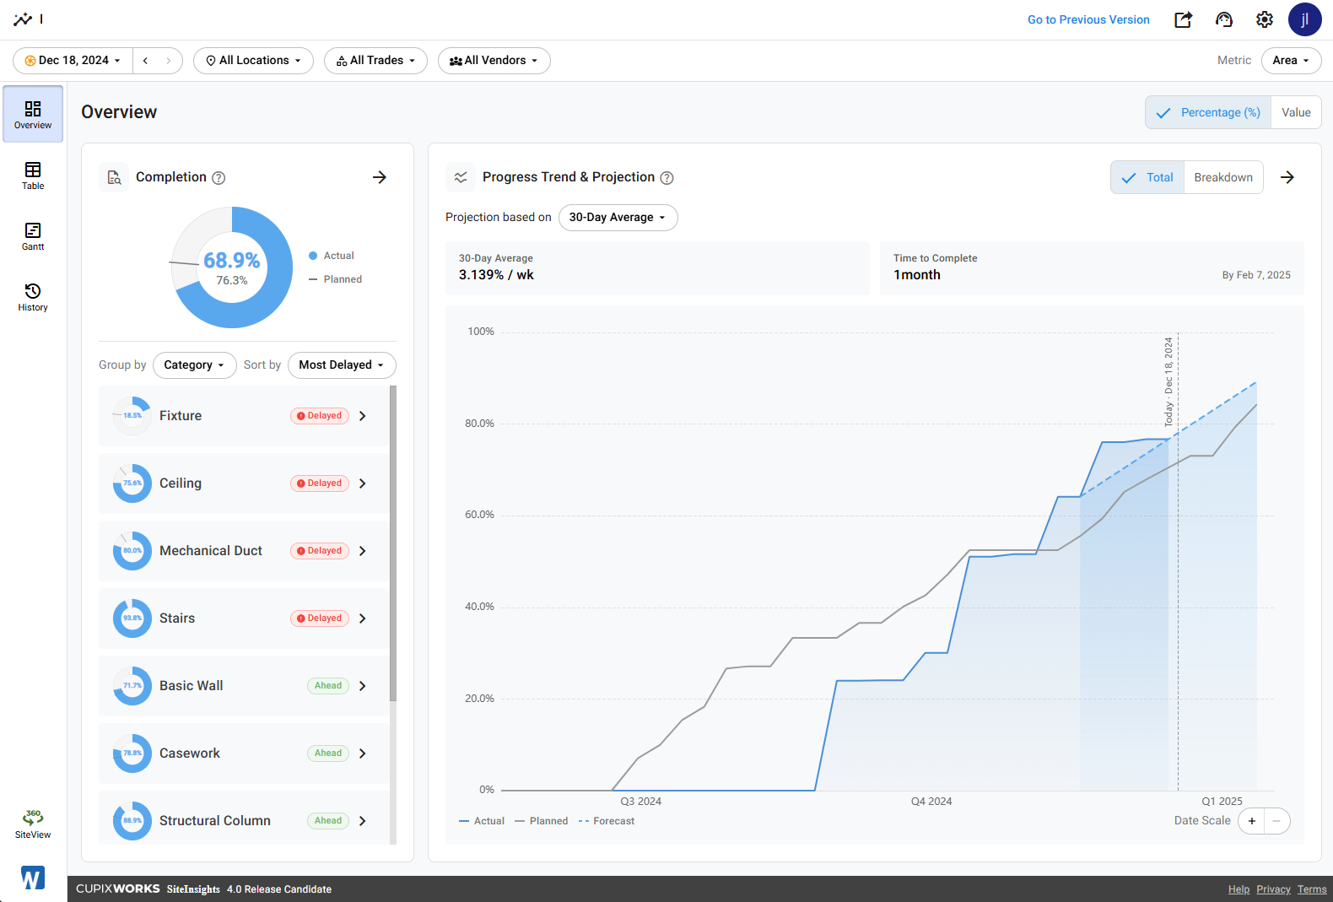Image resolution: width=1333 pixels, height=902 pixels.
Task: Click Progress Trend help question icon
Action: (x=666, y=178)
